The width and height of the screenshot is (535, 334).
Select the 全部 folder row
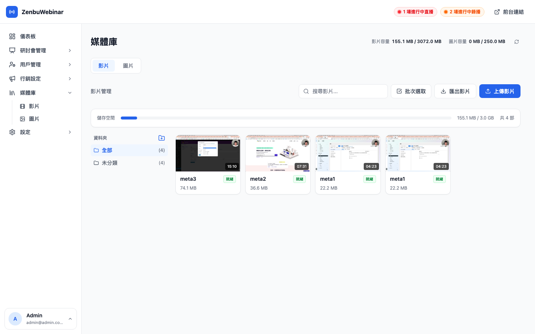coord(129,150)
